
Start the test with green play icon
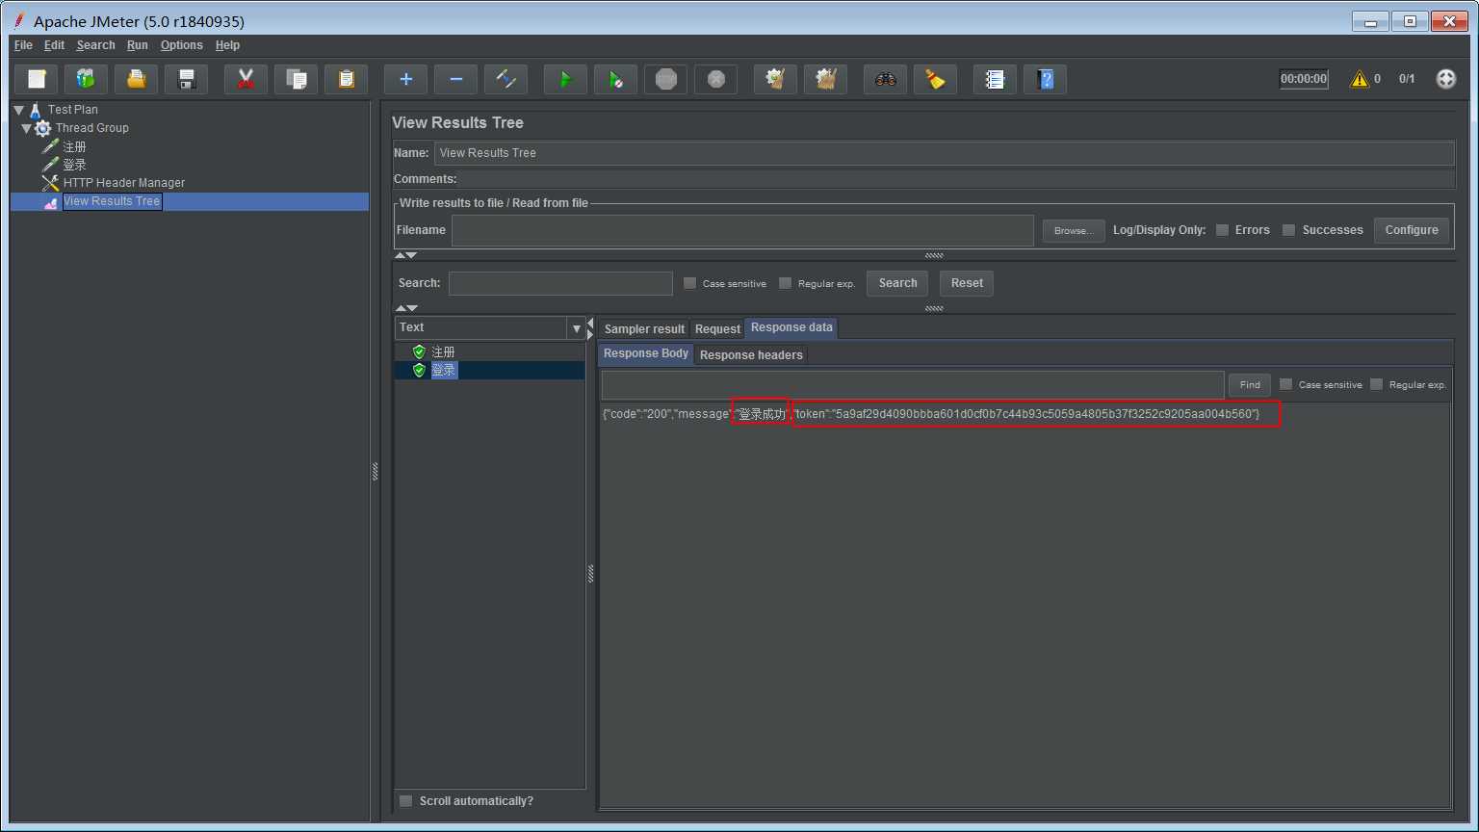(566, 79)
